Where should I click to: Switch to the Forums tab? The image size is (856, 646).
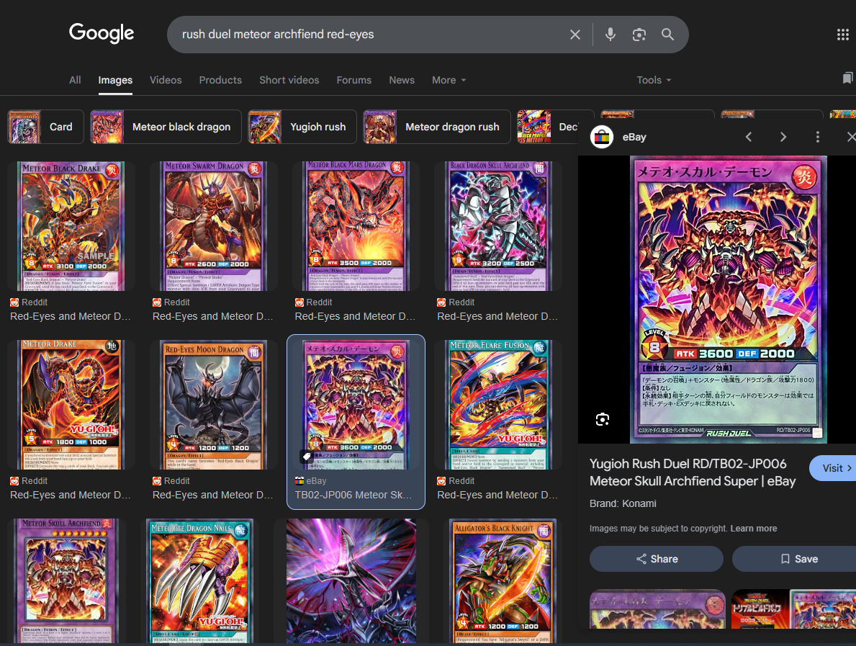[353, 80]
